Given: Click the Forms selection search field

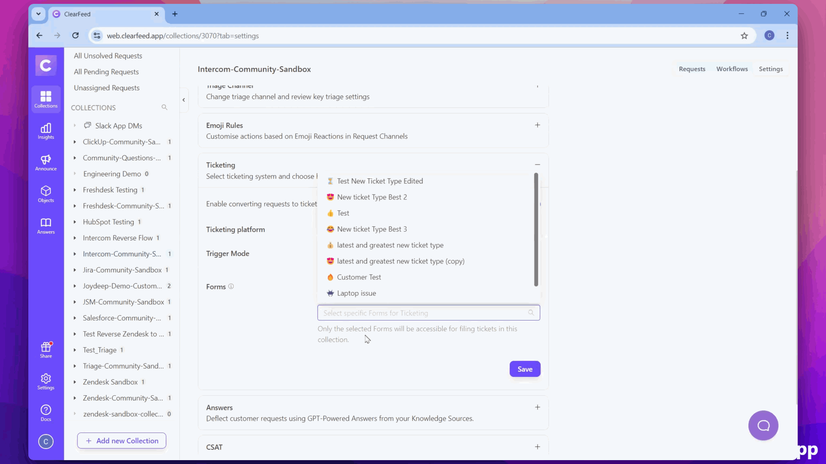Looking at the screenshot, I should [424, 313].
